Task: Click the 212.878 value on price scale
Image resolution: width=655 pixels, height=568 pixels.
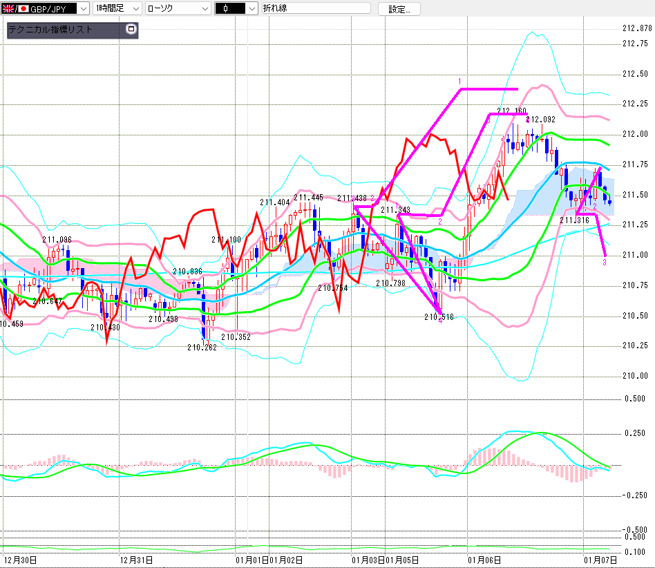Action: [x=636, y=28]
